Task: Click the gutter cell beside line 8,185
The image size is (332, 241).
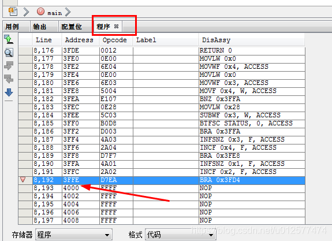Action: 25,123
